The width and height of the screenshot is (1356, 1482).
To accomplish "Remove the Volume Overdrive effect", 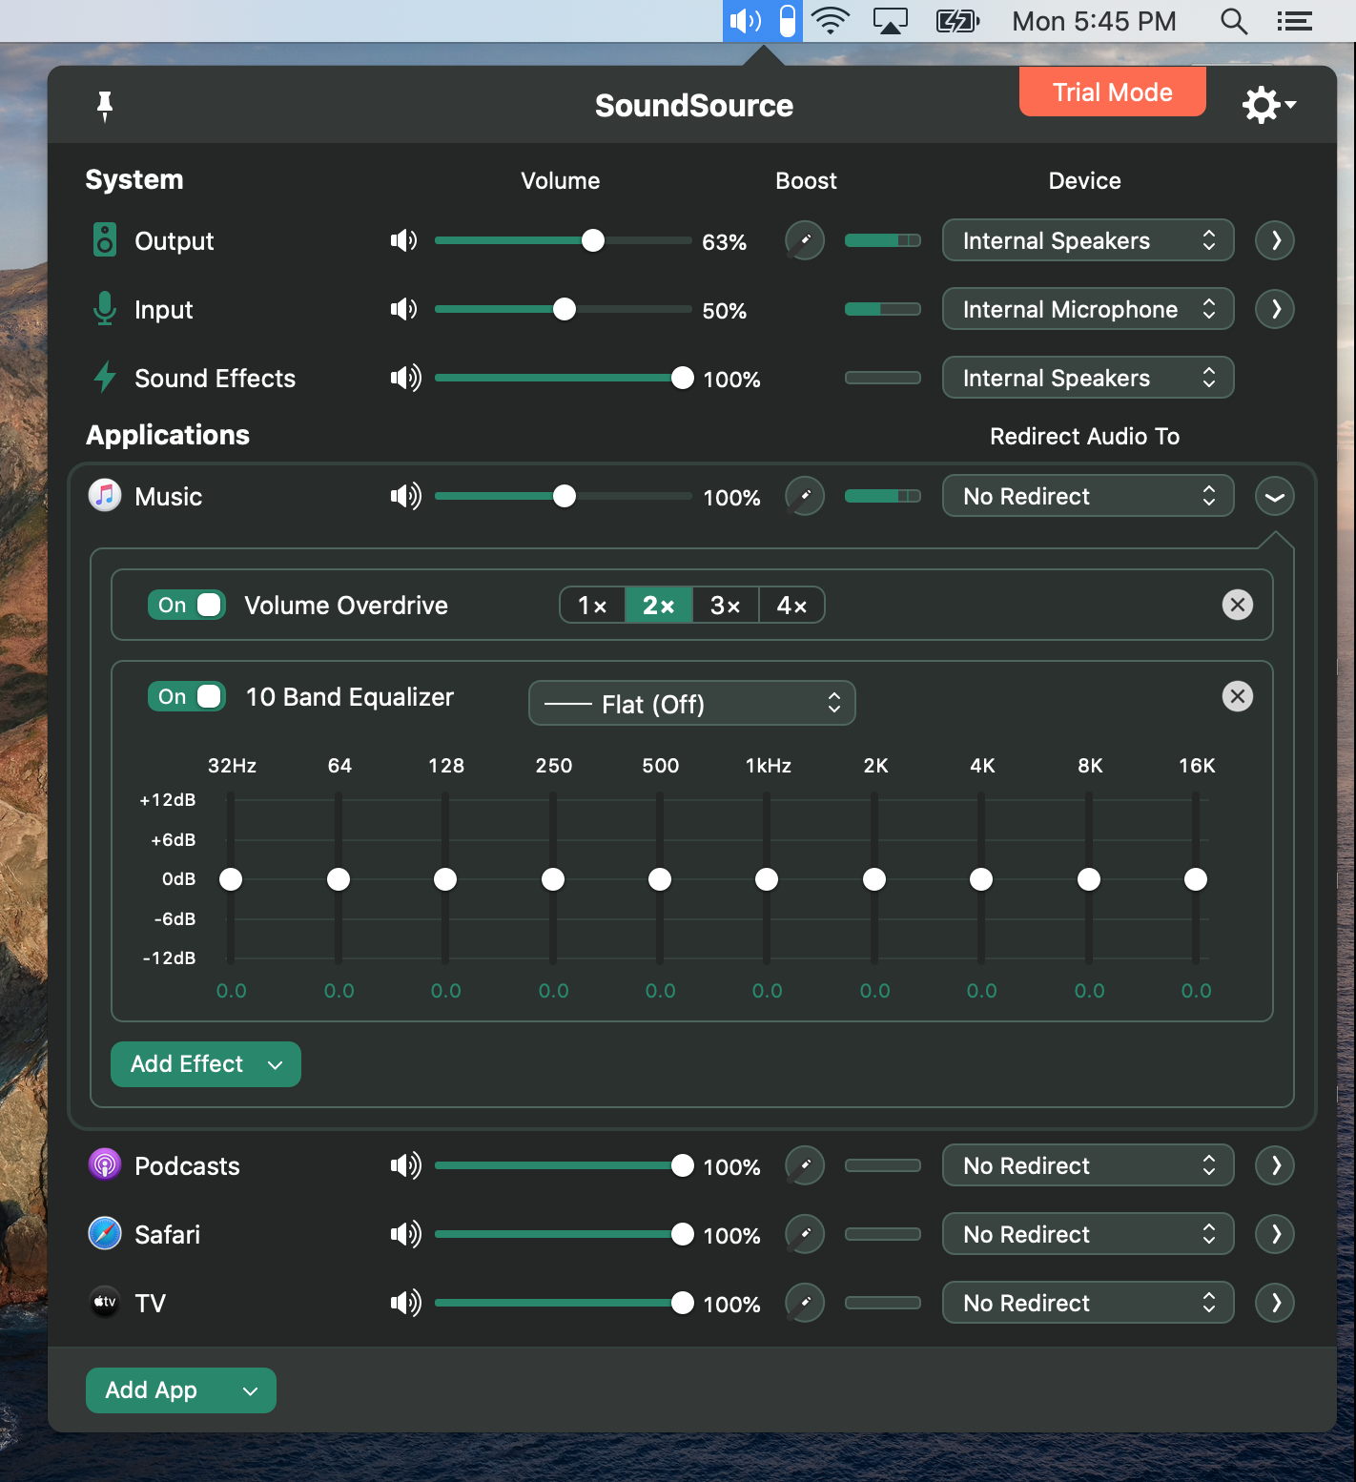I will click(x=1238, y=605).
